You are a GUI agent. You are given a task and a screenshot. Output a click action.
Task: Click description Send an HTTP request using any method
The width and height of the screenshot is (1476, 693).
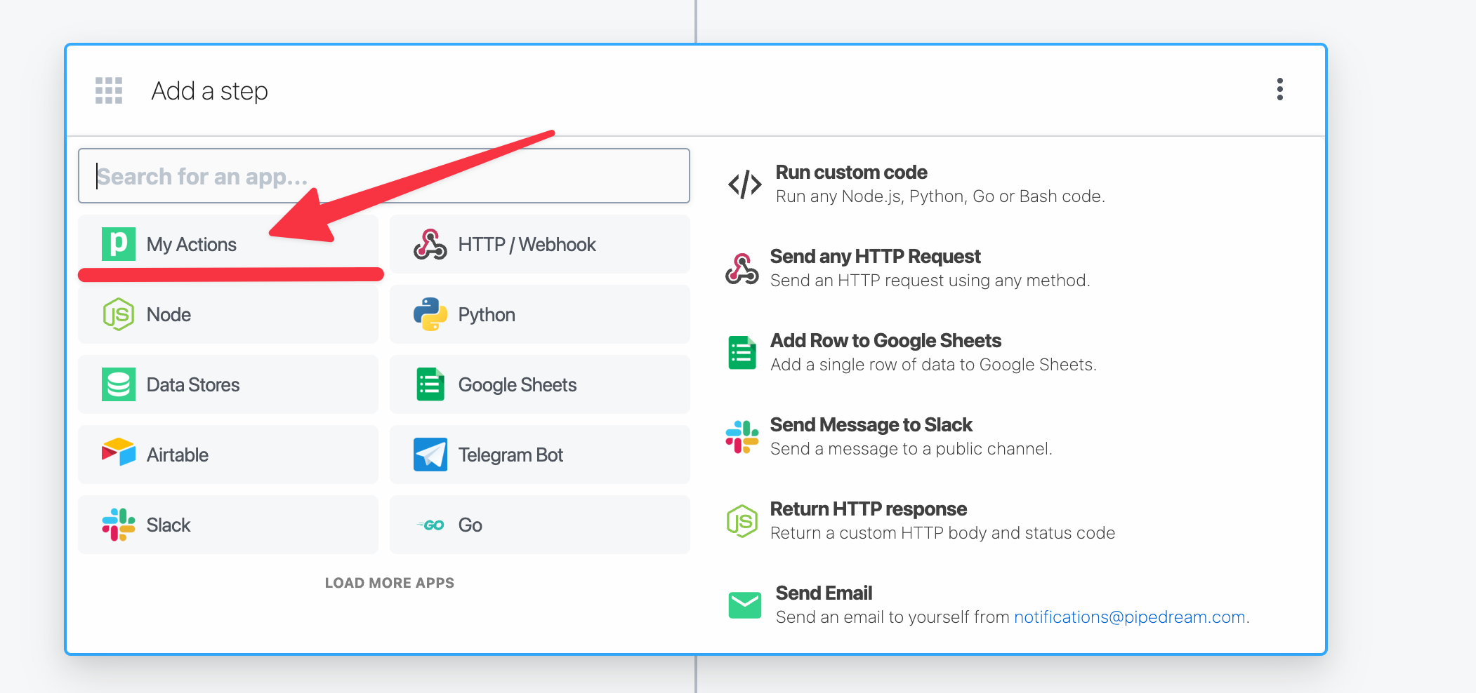click(x=930, y=281)
